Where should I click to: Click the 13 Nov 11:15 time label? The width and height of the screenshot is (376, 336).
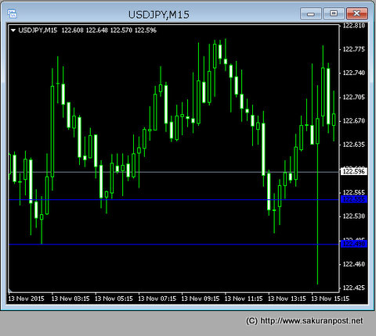click(244, 298)
